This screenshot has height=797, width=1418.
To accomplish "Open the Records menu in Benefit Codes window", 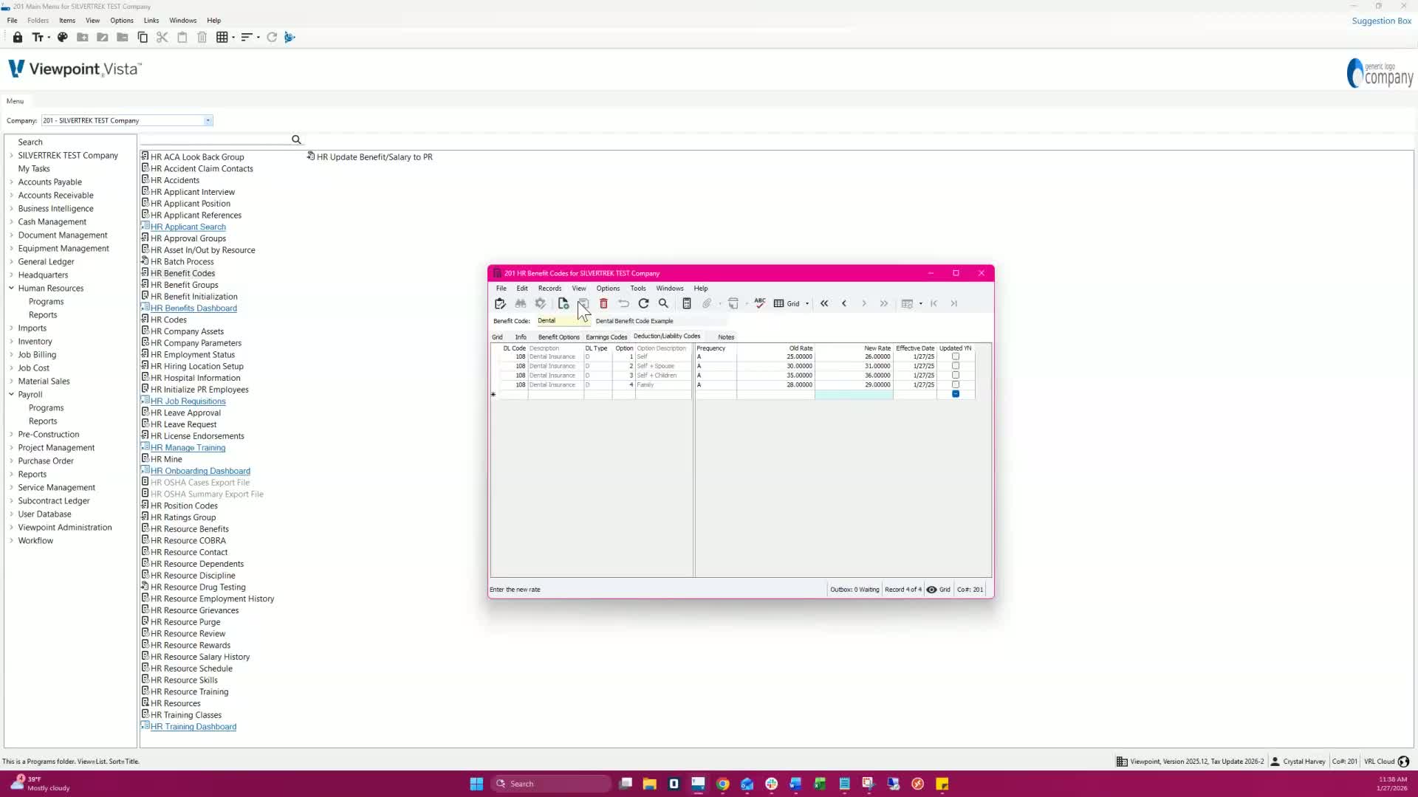I will 549,289.
